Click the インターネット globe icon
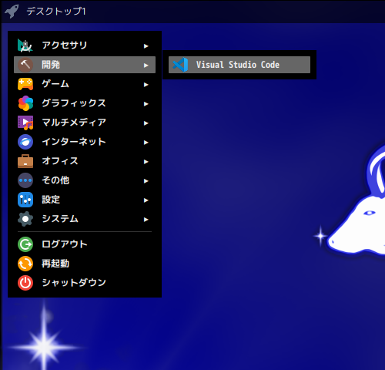This screenshot has height=370, width=385. [25, 142]
